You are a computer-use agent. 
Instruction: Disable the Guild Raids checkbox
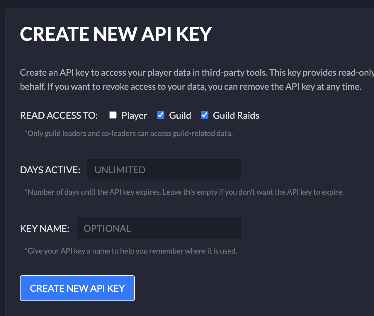tap(205, 115)
